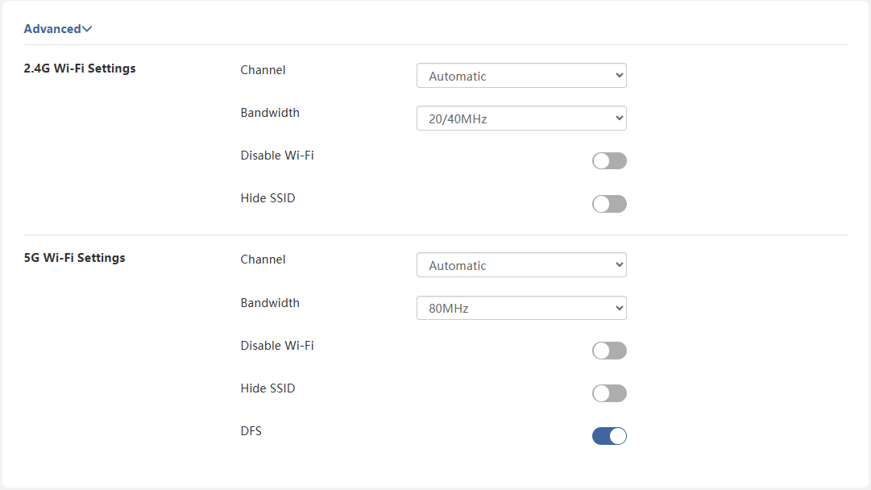Click the Channel label under 5G
This screenshot has width=871, height=490.
(263, 260)
